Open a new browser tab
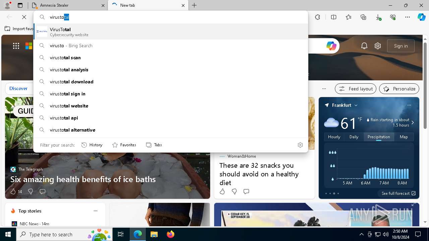 [194, 5]
